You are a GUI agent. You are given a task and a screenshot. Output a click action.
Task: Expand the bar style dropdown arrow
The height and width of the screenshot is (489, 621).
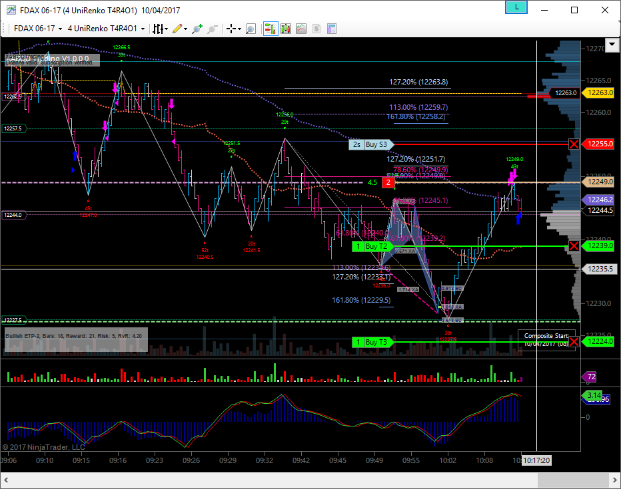click(x=167, y=29)
